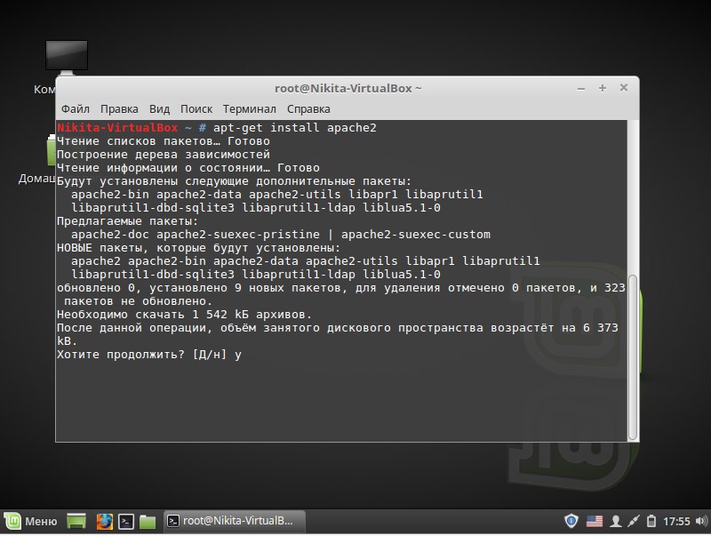
Task: Open the Файл menu in terminal
Action: pos(76,108)
